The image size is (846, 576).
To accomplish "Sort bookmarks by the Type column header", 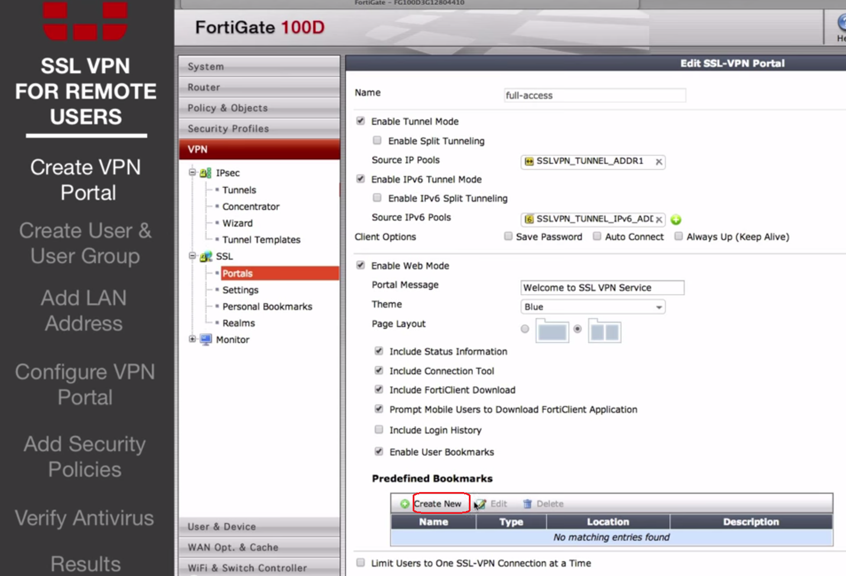I will coord(511,522).
